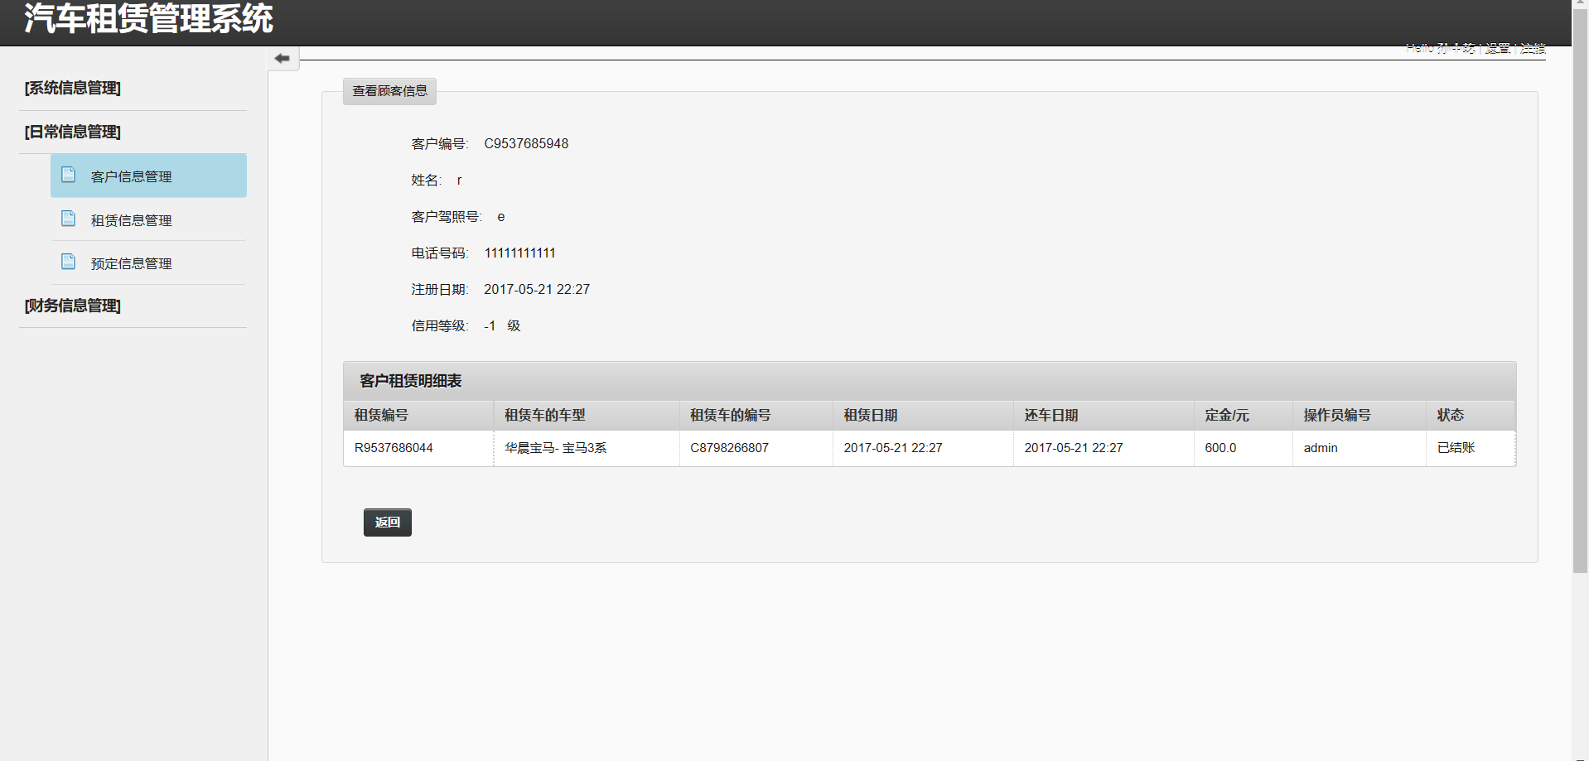Select rental number R9537686044 cell
Image resolution: width=1589 pixels, height=761 pixels.
pyautogui.click(x=418, y=448)
